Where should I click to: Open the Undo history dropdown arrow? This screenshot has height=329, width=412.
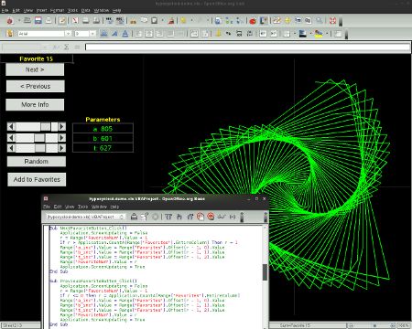pyautogui.click(x=191, y=21)
